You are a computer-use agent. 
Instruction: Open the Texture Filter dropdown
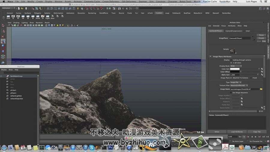(239, 85)
